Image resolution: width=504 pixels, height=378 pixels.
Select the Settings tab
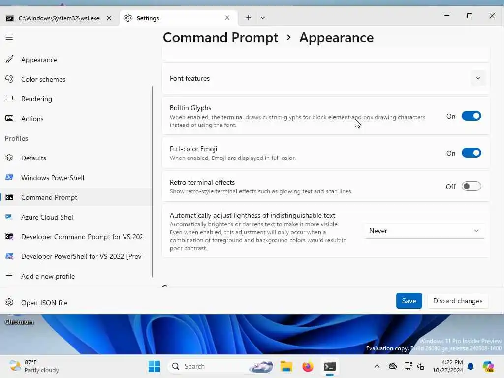pos(178,18)
